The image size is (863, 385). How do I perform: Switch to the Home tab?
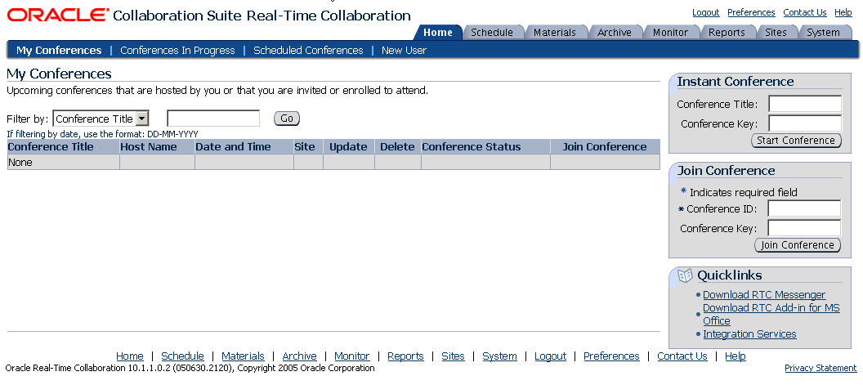tap(438, 33)
